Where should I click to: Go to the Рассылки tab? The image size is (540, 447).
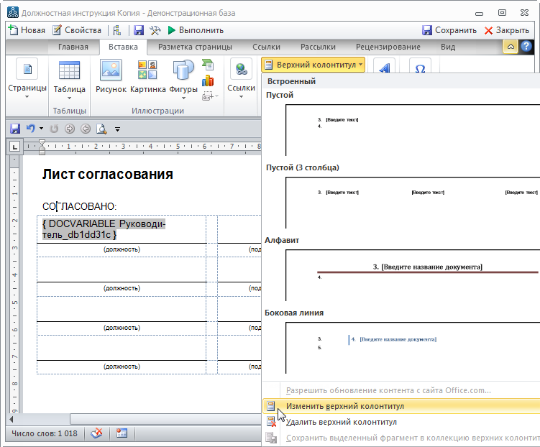point(318,47)
